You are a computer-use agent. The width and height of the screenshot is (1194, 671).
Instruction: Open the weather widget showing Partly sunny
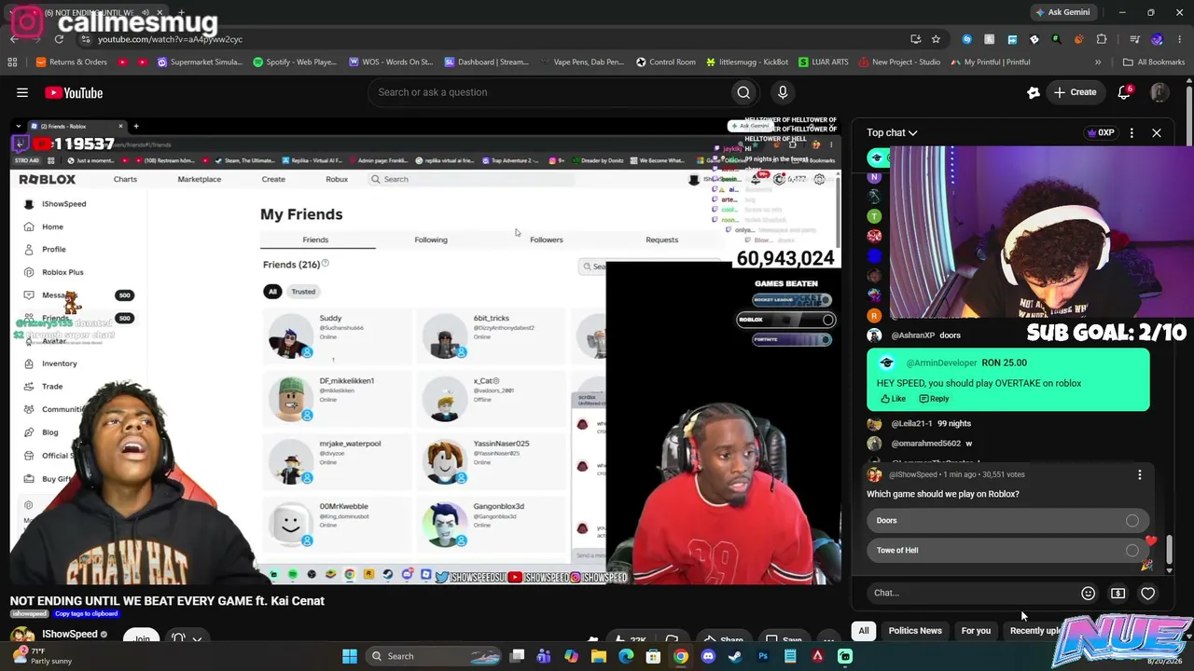[45, 656]
